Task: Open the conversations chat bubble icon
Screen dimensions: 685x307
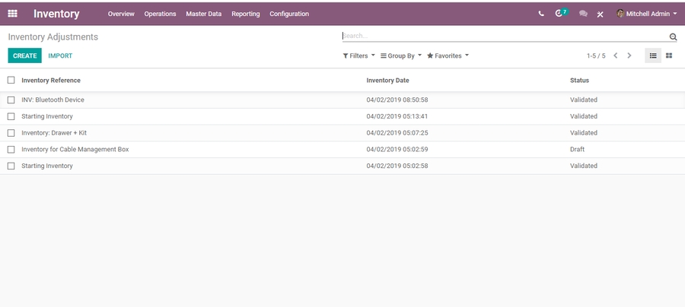Action: (583, 14)
